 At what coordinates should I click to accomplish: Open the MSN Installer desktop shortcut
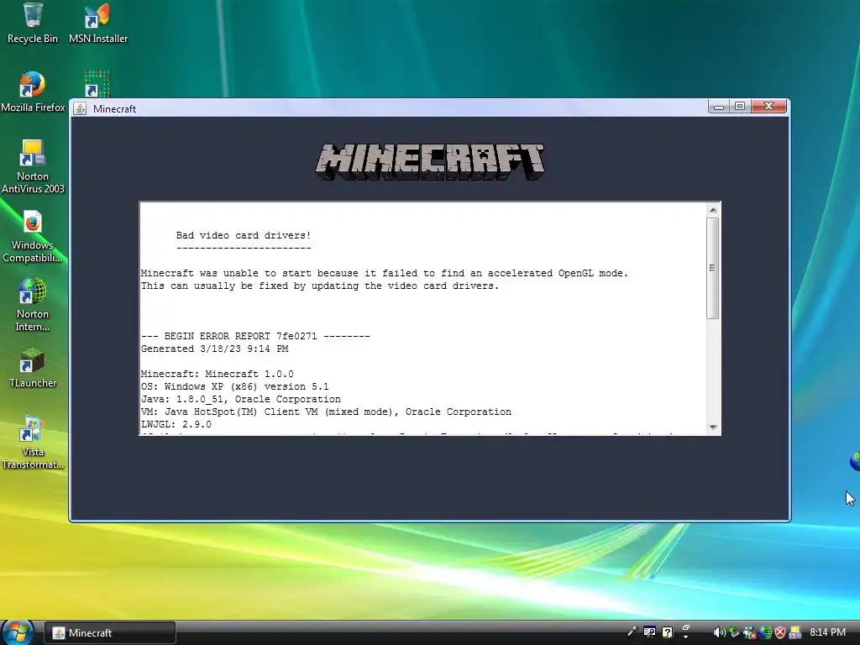click(97, 23)
